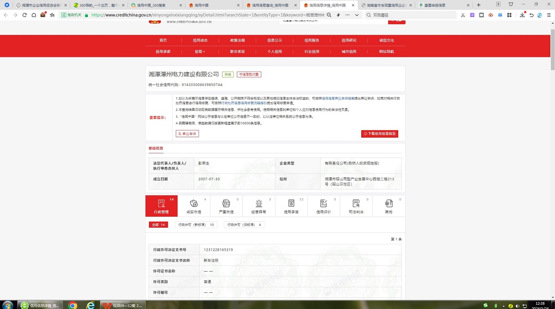Open the browser home page

tap(34, 15)
